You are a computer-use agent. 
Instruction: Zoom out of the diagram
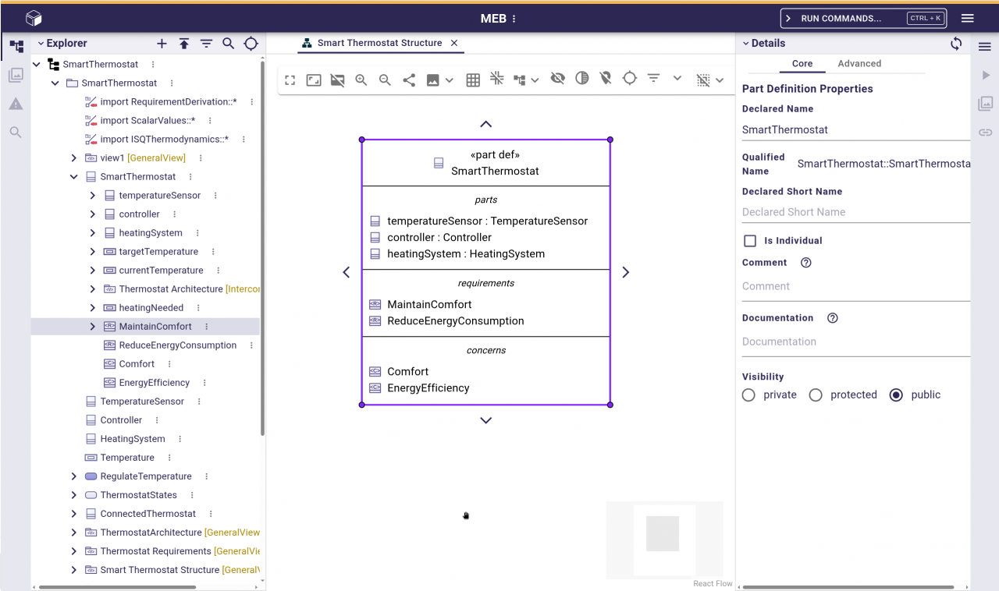[385, 80]
